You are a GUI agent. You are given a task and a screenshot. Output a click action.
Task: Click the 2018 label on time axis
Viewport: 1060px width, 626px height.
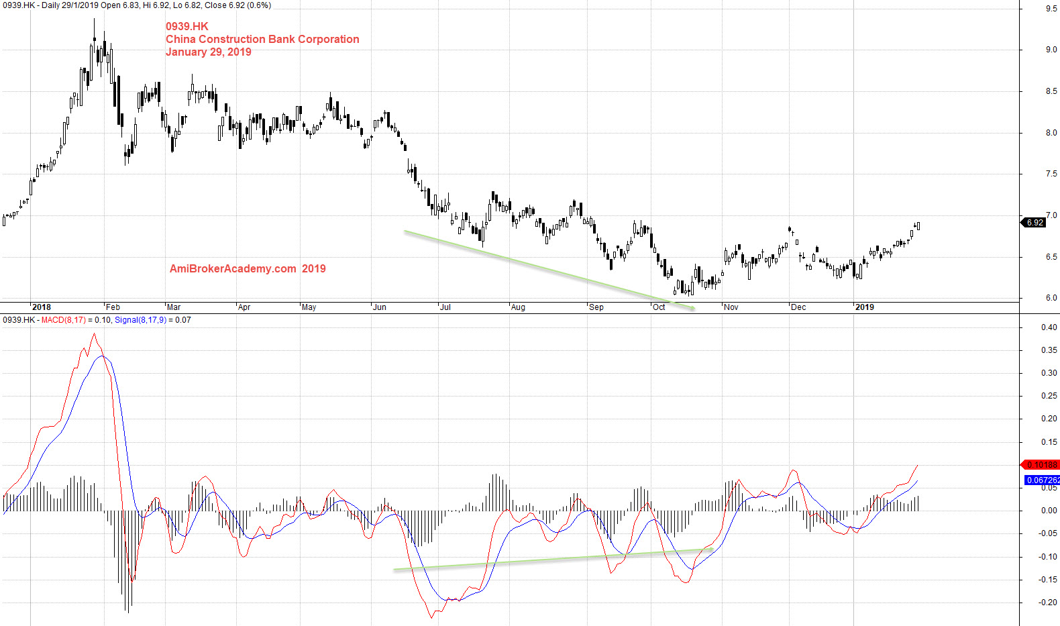pyautogui.click(x=42, y=307)
